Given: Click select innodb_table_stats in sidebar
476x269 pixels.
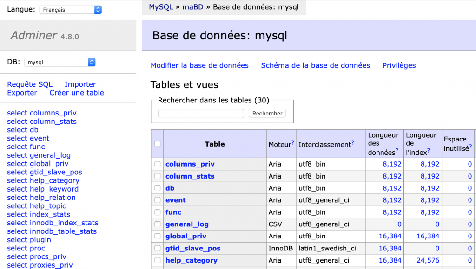Looking at the screenshot, I should pyautogui.click(x=52, y=231).
